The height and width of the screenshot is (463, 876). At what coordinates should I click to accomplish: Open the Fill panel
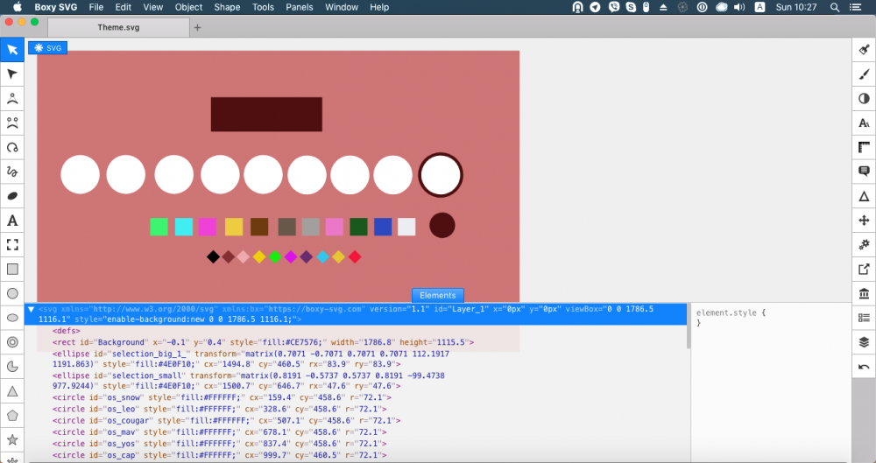point(864,50)
